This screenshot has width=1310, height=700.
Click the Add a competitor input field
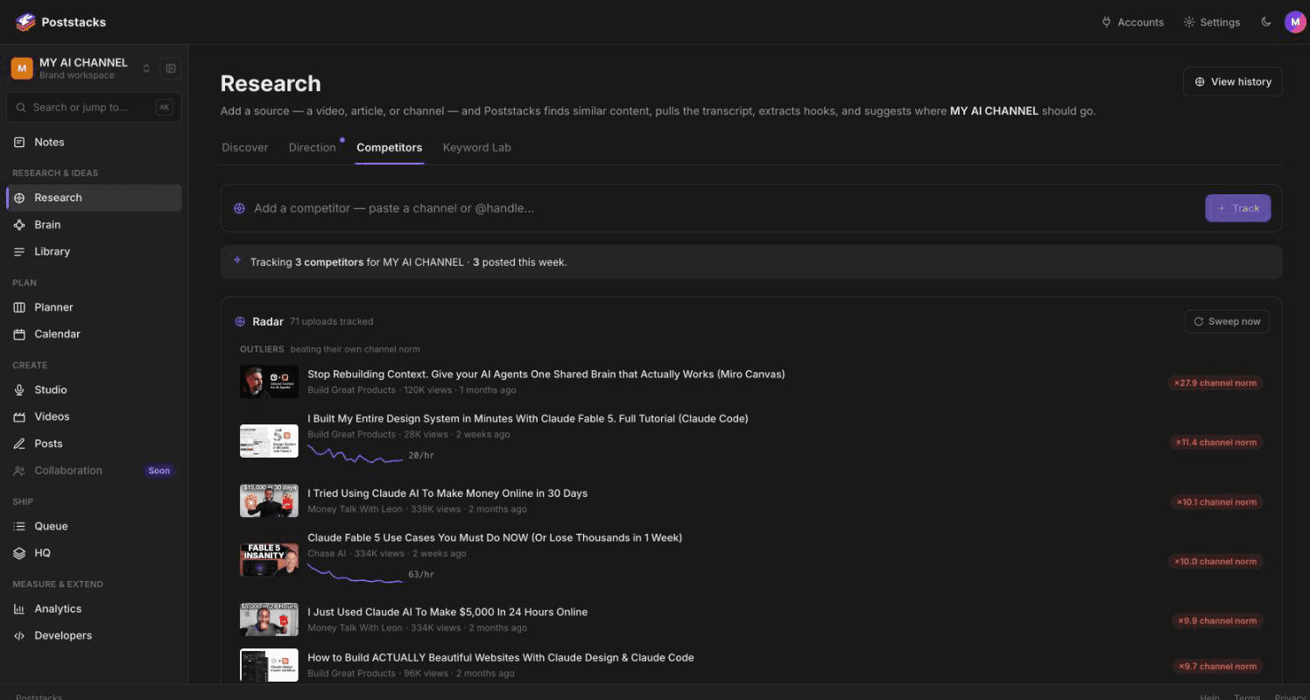click(725, 208)
